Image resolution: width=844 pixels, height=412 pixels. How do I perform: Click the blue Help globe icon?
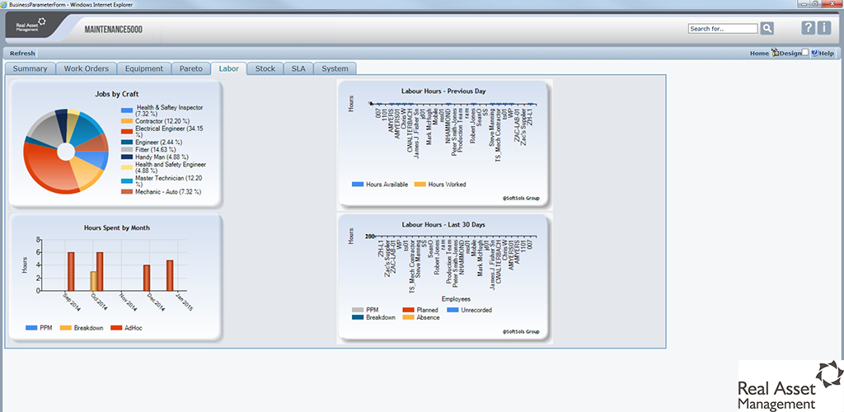click(814, 53)
